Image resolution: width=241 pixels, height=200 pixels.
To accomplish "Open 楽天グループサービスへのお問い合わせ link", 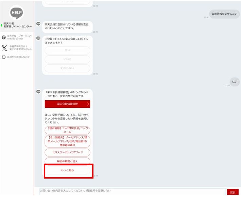I will [x=19, y=37].
